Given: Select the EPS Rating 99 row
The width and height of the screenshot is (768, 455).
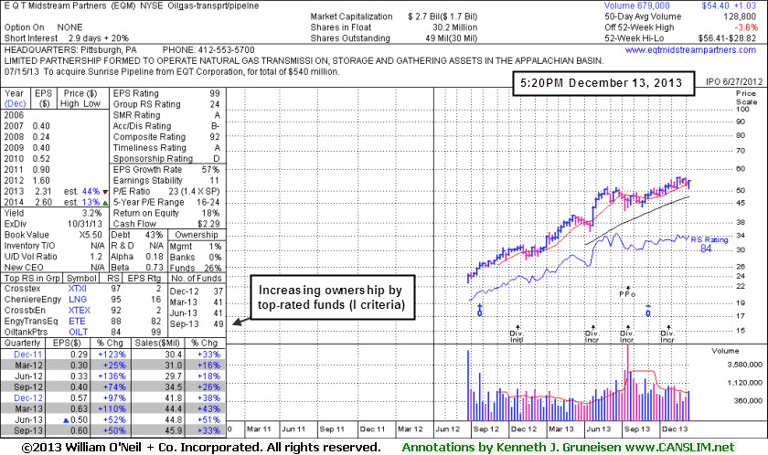Looking at the screenshot, I should tap(167, 93).
